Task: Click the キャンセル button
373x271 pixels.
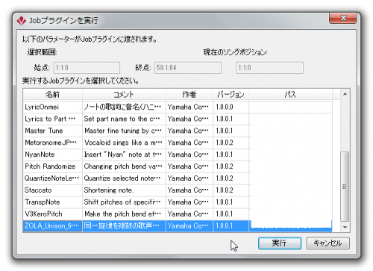Action: [x=327, y=243]
